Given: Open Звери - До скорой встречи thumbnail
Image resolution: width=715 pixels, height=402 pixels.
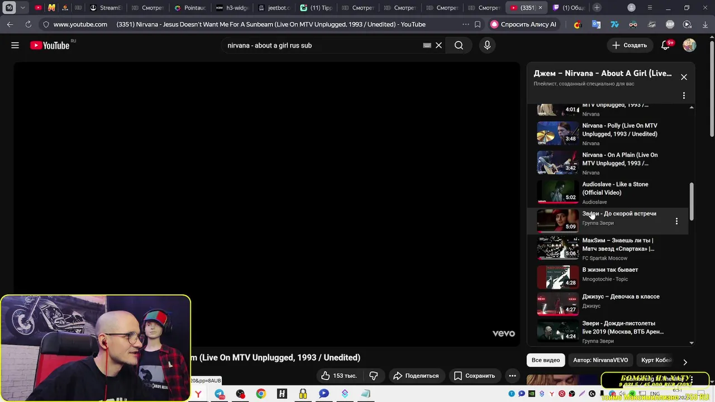Looking at the screenshot, I should pos(558,220).
